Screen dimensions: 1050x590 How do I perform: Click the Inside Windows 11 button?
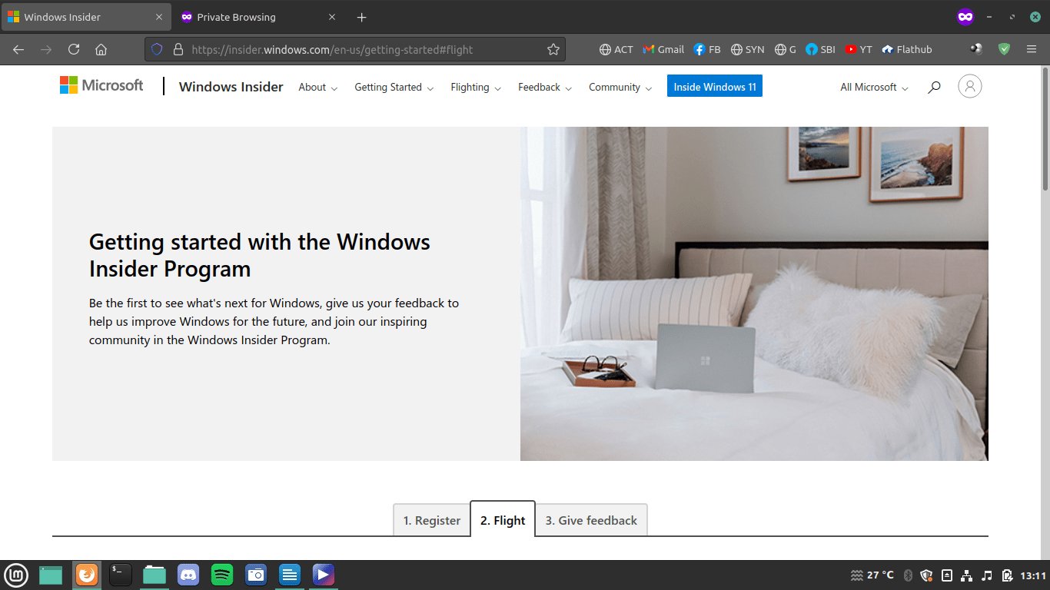click(x=715, y=87)
